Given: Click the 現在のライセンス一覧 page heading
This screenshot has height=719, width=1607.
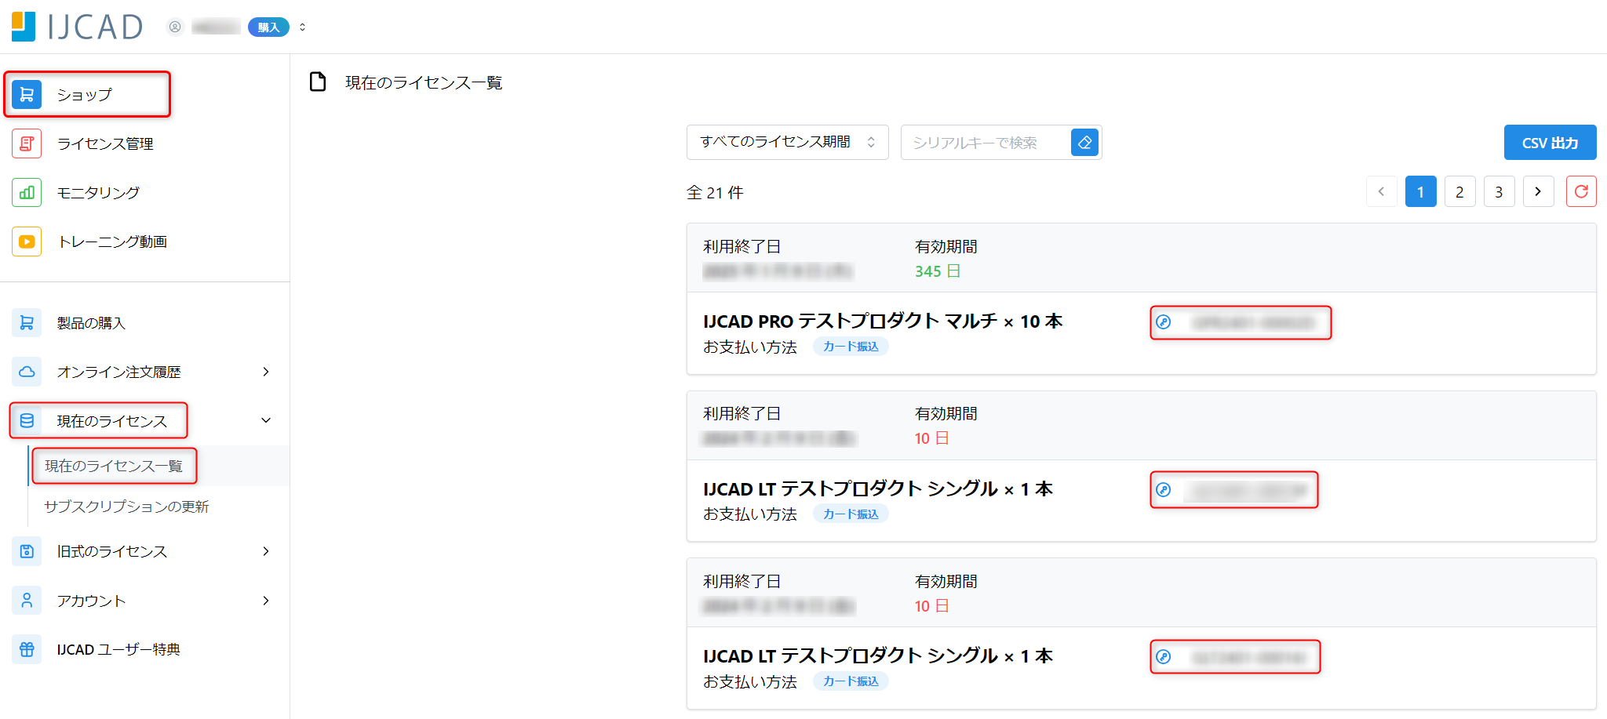Looking at the screenshot, I should pyautogui.click(x=424, y=82).
